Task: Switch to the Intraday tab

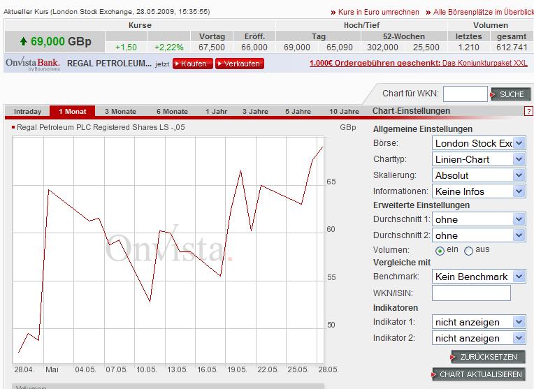Action: [x=27, y=111]
